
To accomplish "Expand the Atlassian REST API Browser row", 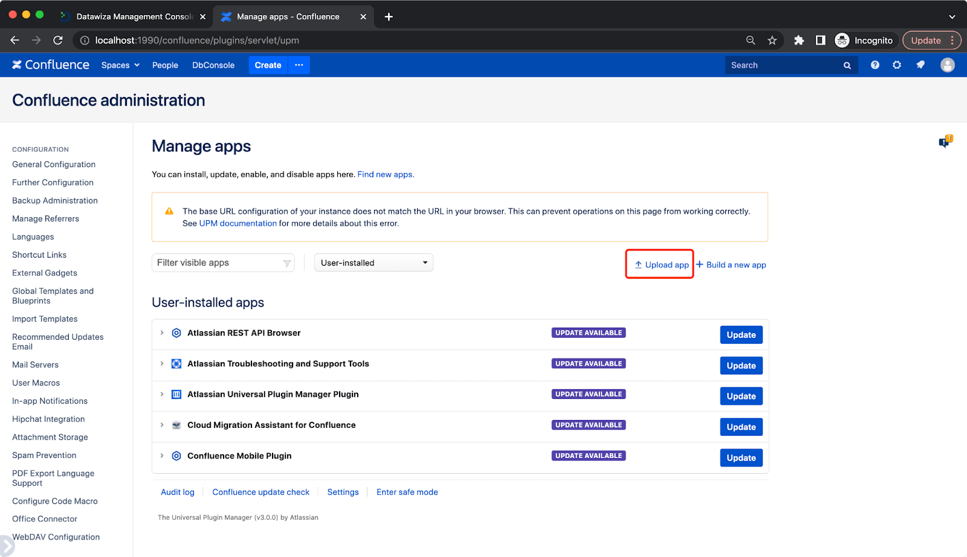I will pos(162,333).
